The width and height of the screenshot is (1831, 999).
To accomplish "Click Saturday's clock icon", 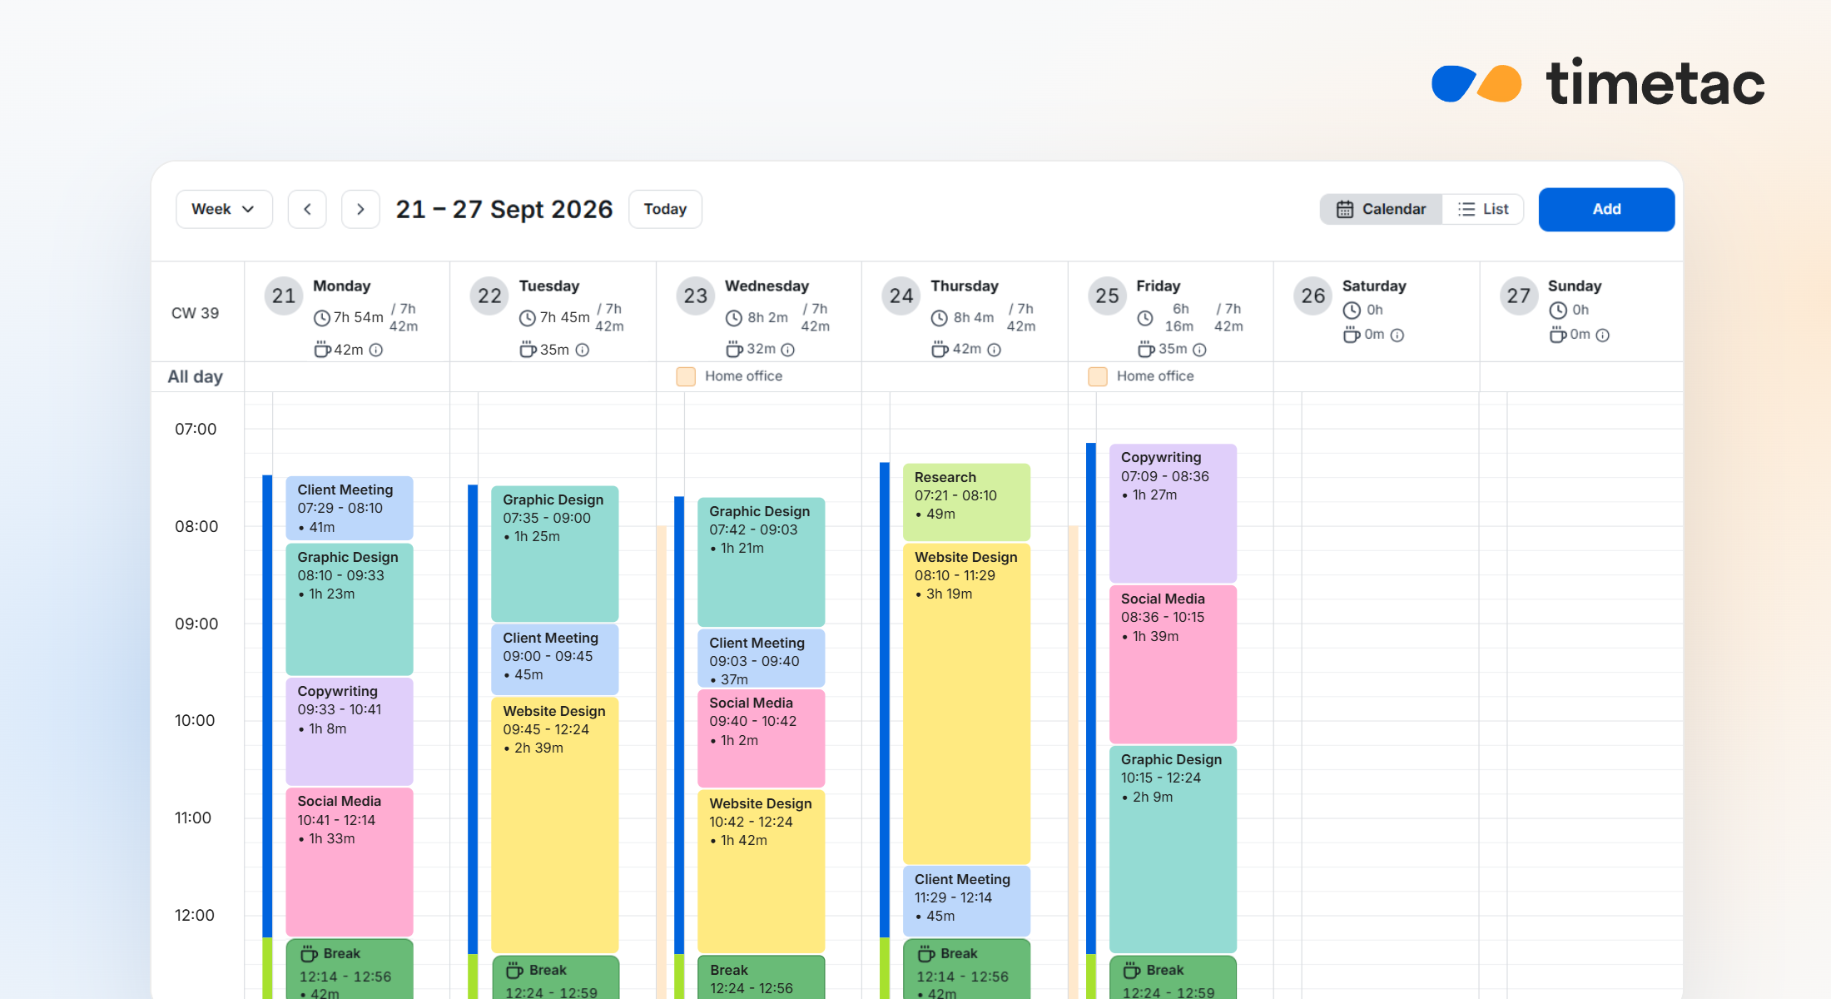I will [x=1352, y=310].
